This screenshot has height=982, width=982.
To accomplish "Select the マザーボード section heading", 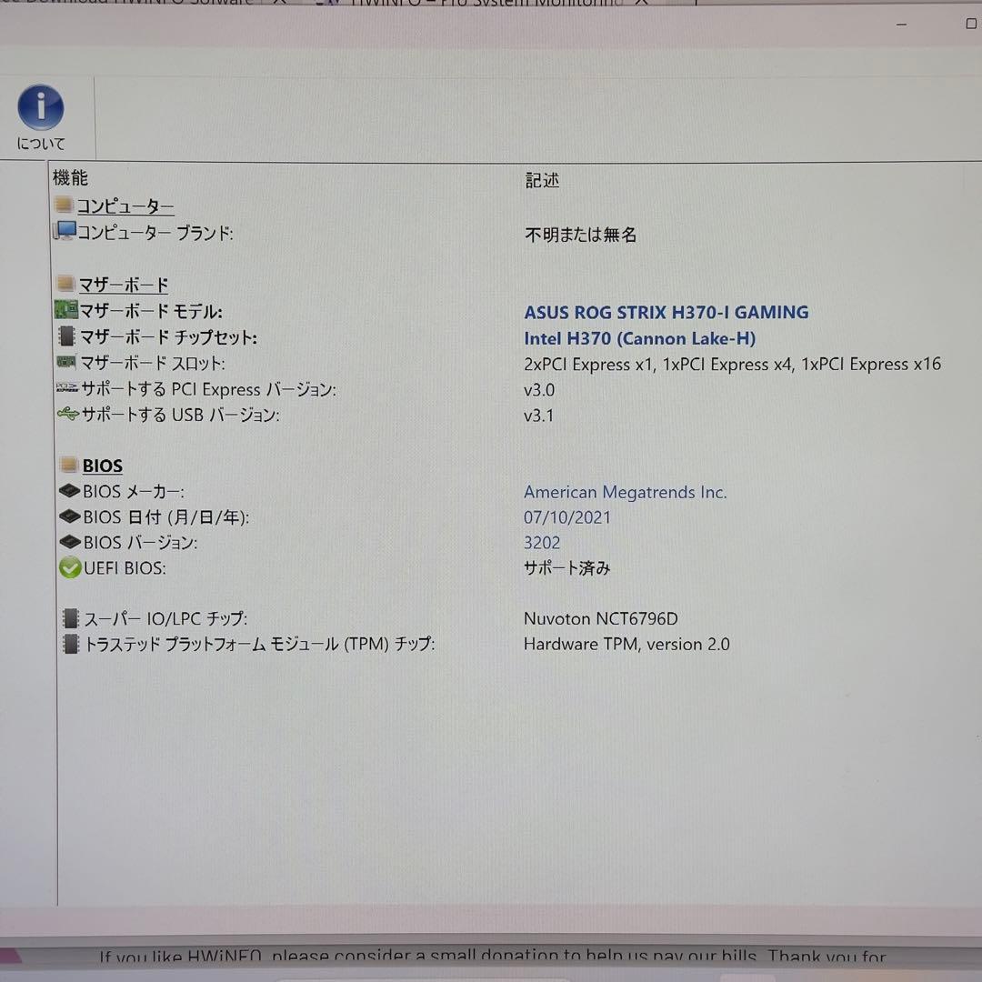I will click(124, 285).
